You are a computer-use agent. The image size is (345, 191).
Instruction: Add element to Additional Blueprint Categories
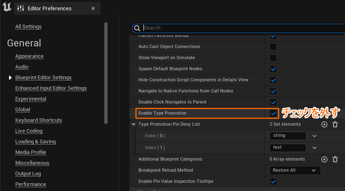[x=324, y=159]
